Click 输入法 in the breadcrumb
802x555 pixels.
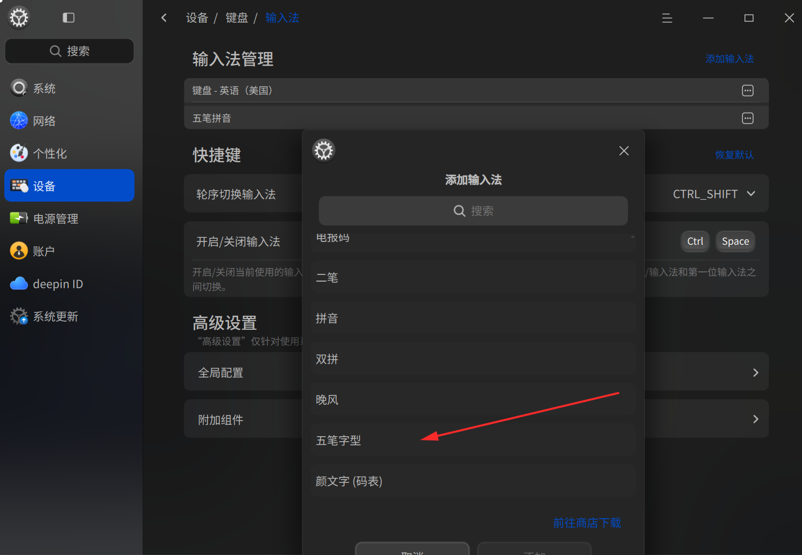282,18
